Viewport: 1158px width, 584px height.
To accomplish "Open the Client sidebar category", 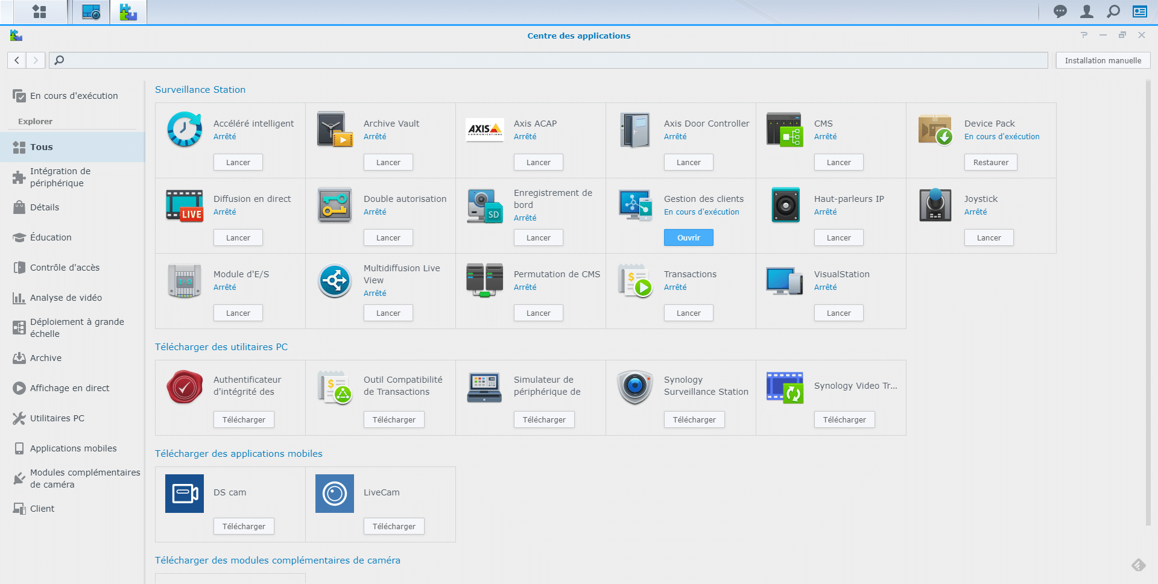I will (72, 509).
